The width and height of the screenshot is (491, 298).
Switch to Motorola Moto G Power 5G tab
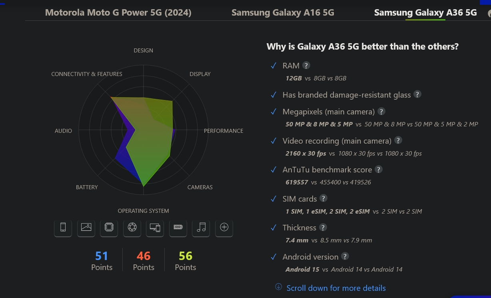118,13
